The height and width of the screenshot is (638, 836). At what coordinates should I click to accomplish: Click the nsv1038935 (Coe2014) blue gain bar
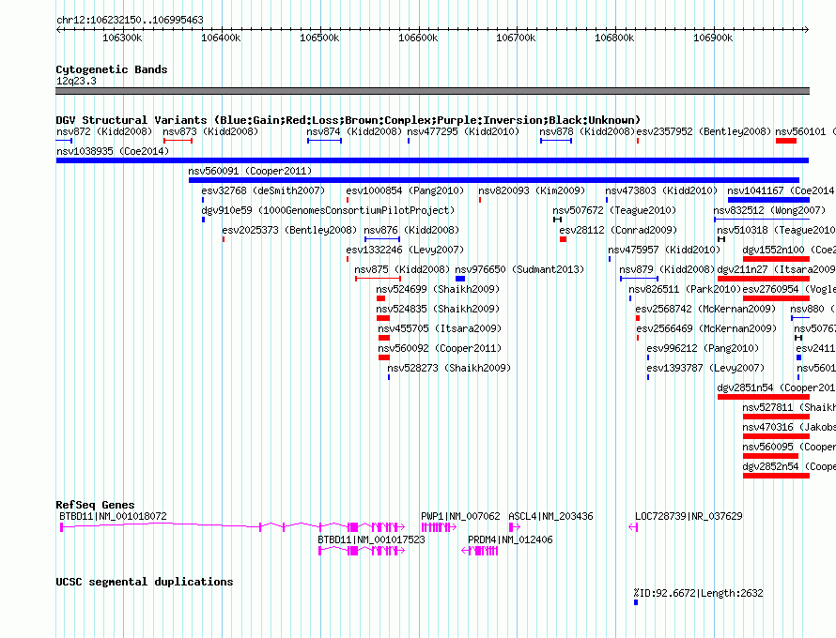[432, 160]
